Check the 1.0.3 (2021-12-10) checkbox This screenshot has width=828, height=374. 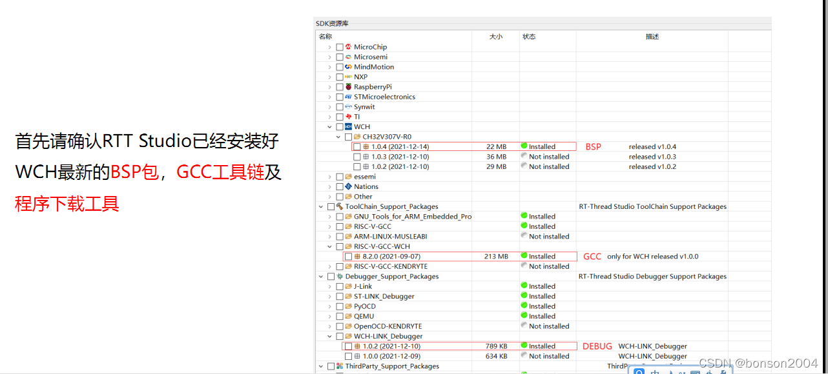click(357, 157)
